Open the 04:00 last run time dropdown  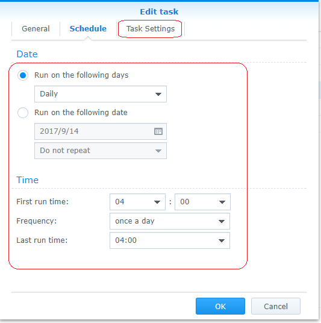click(x=170, y=240)
